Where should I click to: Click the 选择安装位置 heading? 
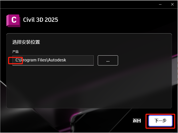coord(26,42)
